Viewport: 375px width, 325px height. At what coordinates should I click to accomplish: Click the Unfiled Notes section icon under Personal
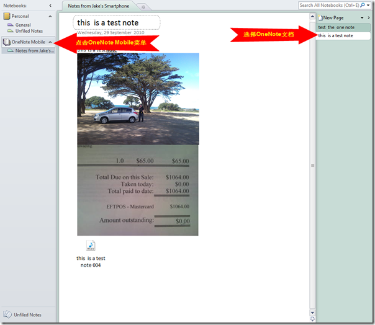(11, 31)
